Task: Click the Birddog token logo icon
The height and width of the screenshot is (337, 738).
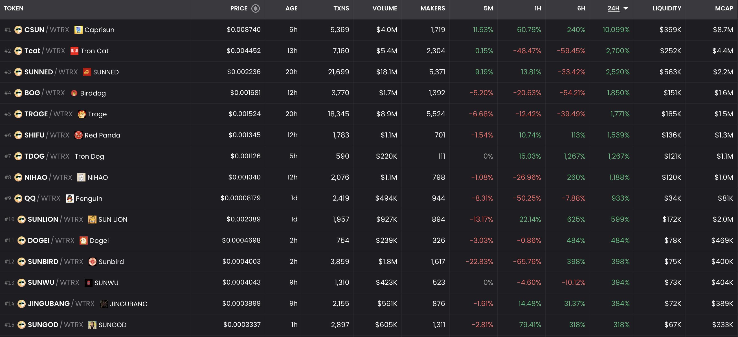Action: (74, 93)
